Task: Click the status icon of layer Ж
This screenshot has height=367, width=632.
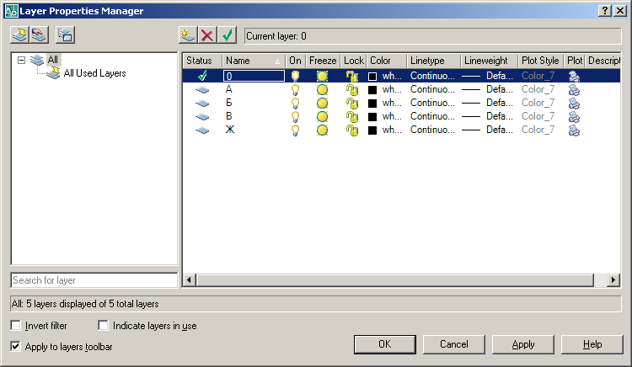Action: click(x=202, y=130)
